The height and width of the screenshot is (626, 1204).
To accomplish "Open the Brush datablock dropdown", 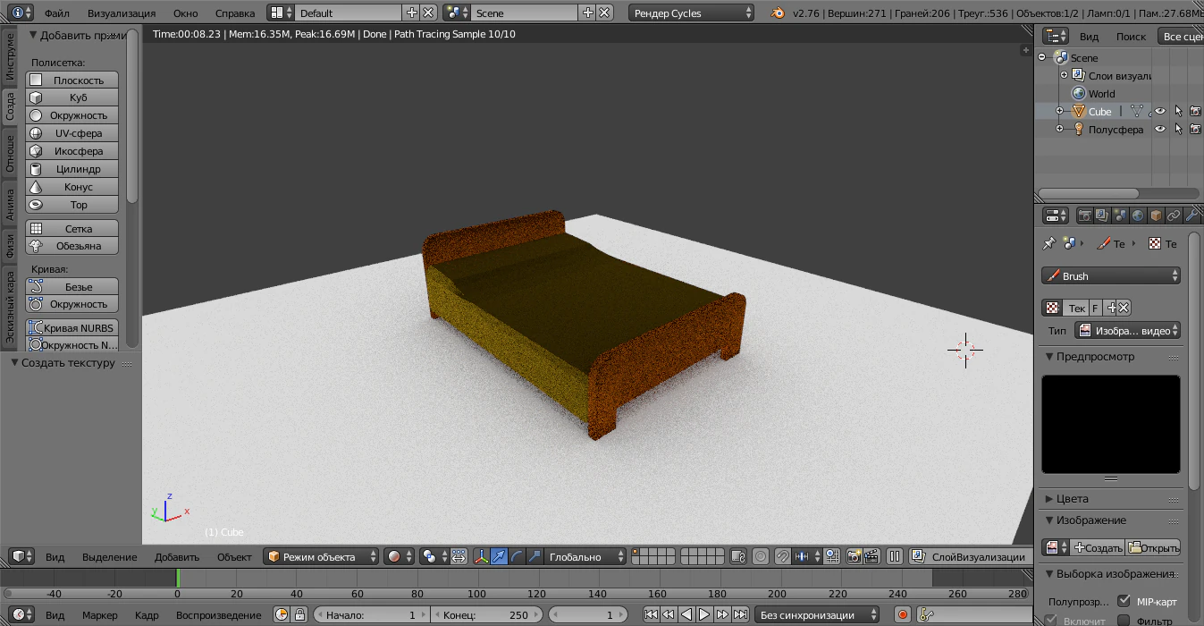I will [1111, 276].
